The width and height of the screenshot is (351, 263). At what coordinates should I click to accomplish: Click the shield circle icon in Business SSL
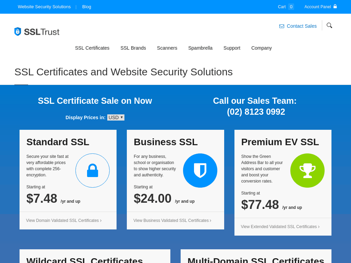click(x=200, y=171)
